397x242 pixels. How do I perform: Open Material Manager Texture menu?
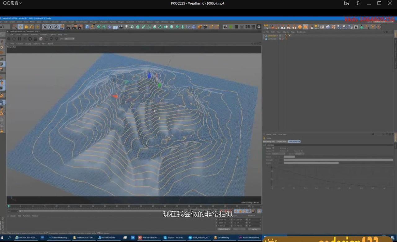click(35, 216)
